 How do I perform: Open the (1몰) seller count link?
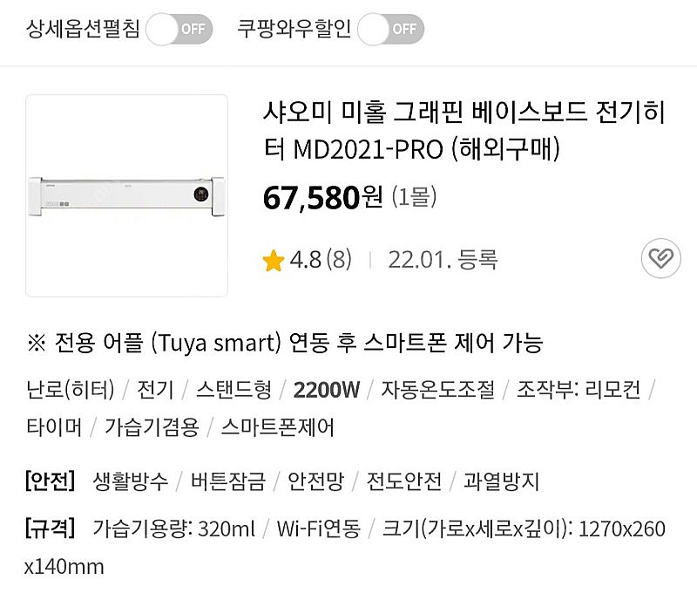[x=413, y=198]
